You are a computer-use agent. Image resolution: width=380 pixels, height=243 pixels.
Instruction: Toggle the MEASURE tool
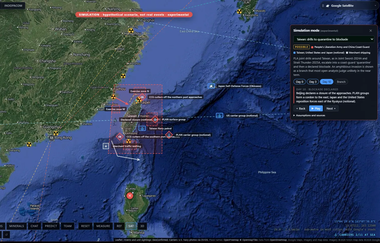pos(103,226)
